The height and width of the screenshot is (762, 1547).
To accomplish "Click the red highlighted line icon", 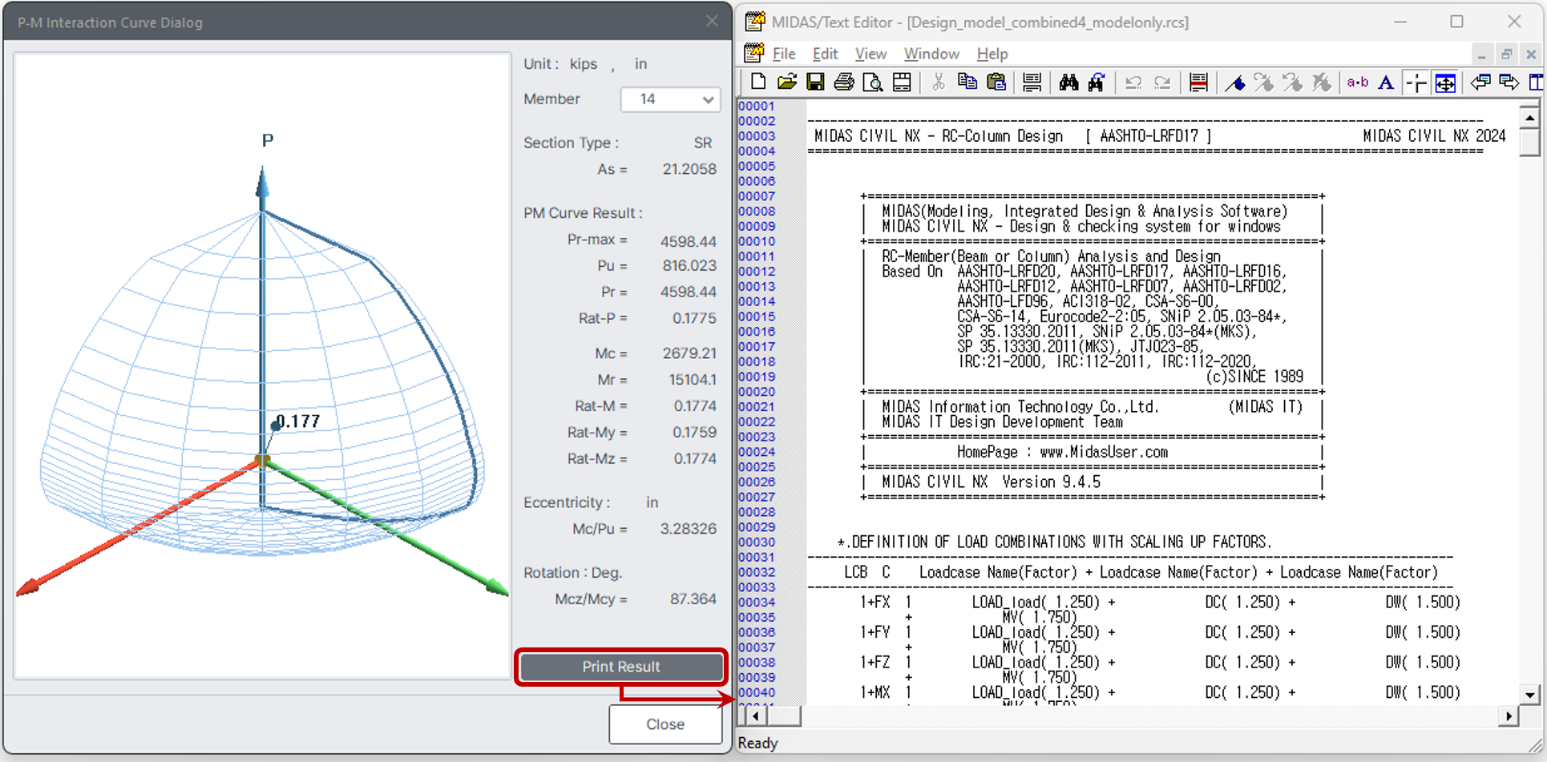I will pyautogui.click(x=1198, y=82).
